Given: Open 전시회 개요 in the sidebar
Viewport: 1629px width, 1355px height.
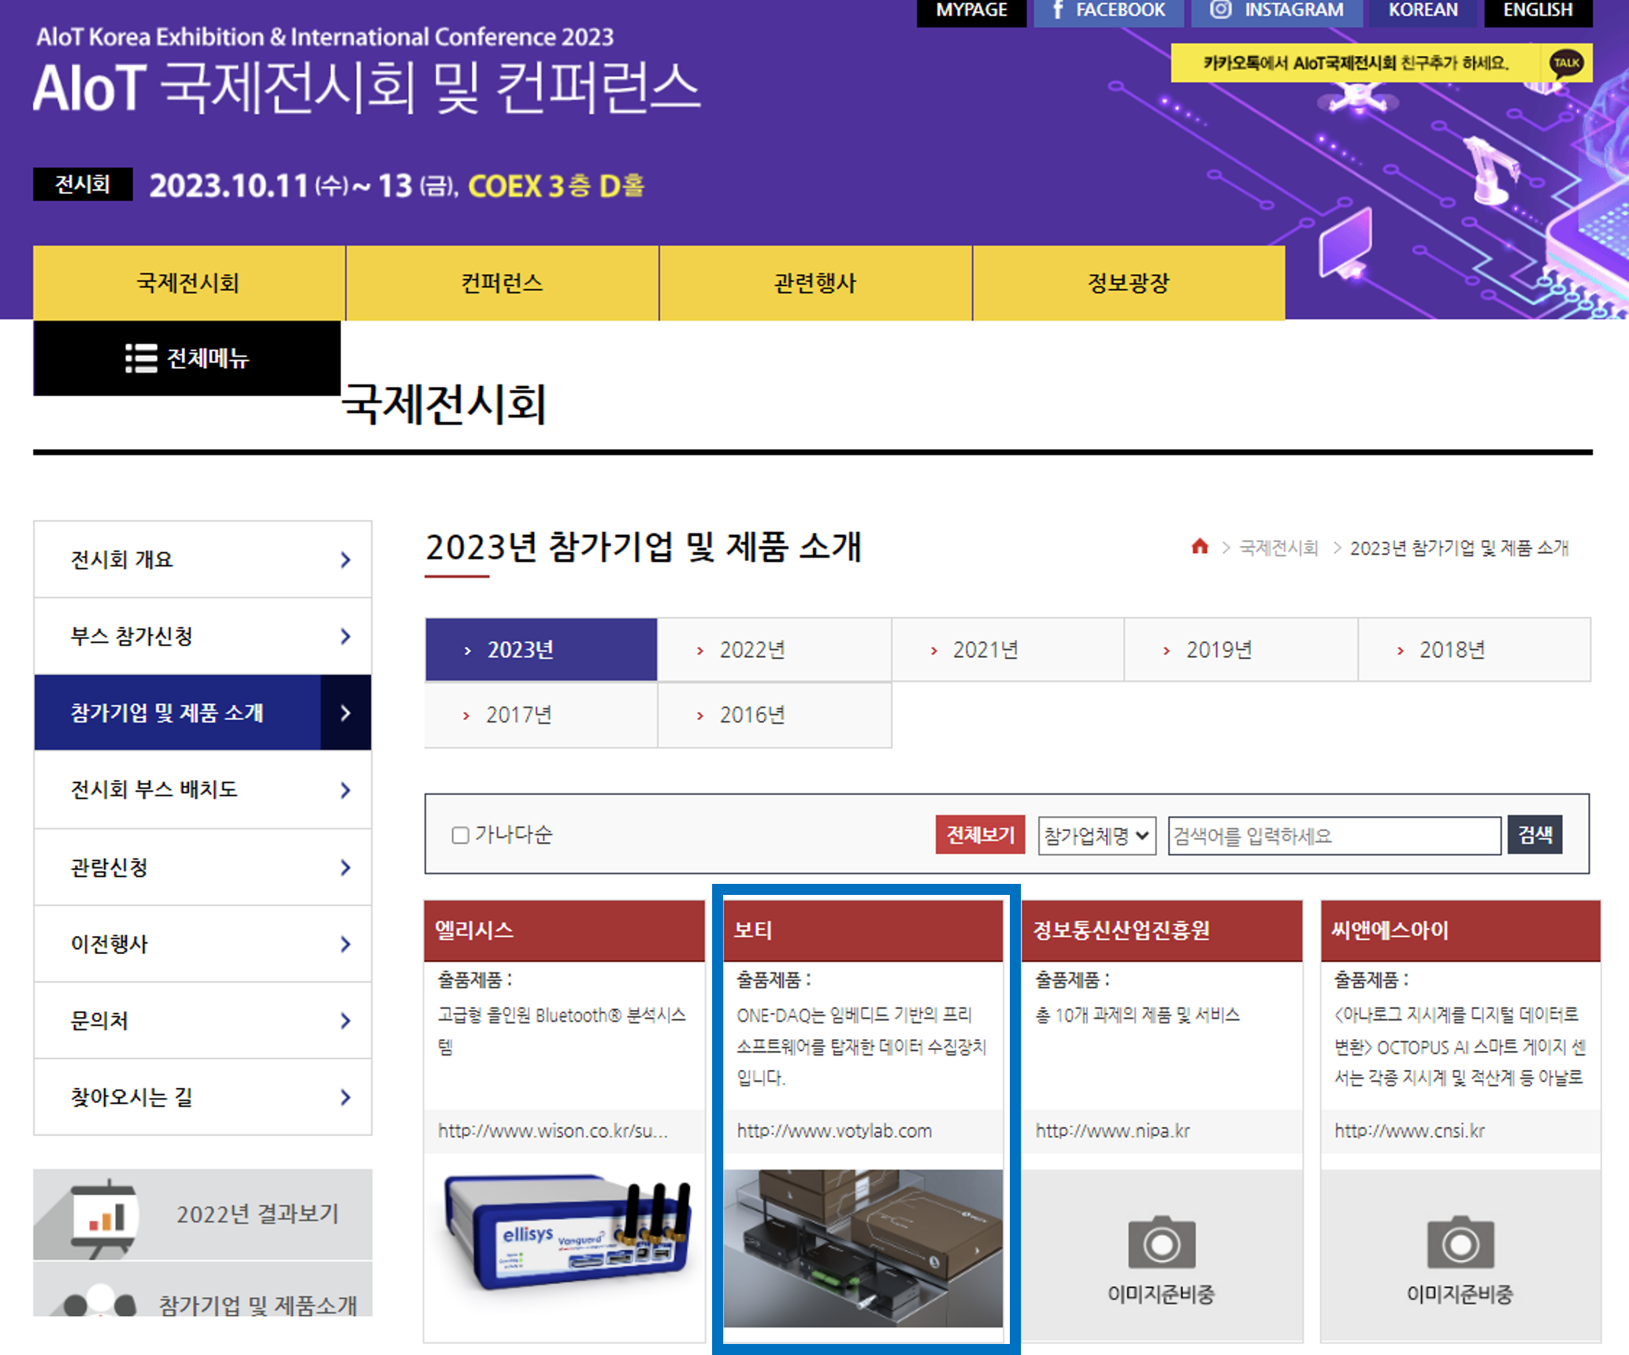Looking at the screenshot, I should (x=202, y=559).
